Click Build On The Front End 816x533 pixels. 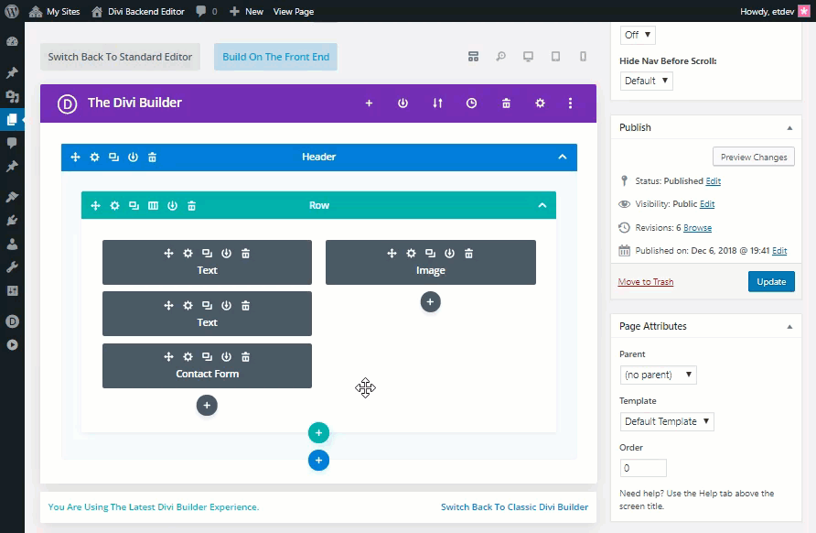[x=276, y=57]
